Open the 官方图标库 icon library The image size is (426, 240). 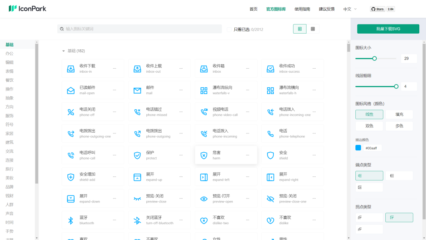(x=276, y=9)
